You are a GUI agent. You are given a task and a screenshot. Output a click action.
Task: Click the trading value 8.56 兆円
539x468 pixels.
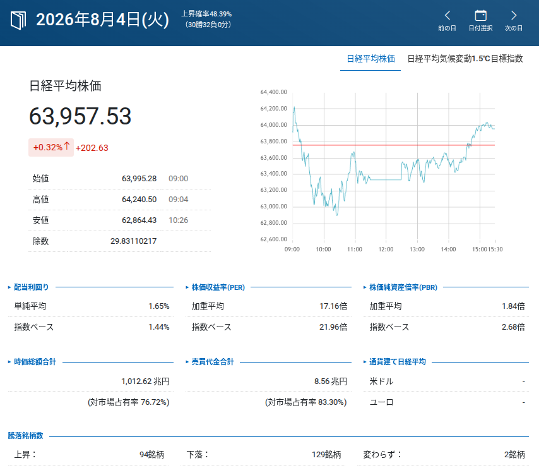click(x=331, y=381)
